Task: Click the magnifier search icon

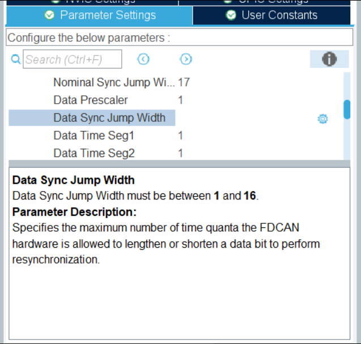Action: (15, 59)
